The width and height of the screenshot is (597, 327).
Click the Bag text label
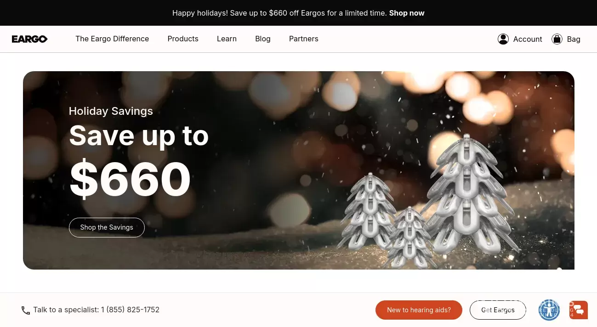[x=574, y=39]
